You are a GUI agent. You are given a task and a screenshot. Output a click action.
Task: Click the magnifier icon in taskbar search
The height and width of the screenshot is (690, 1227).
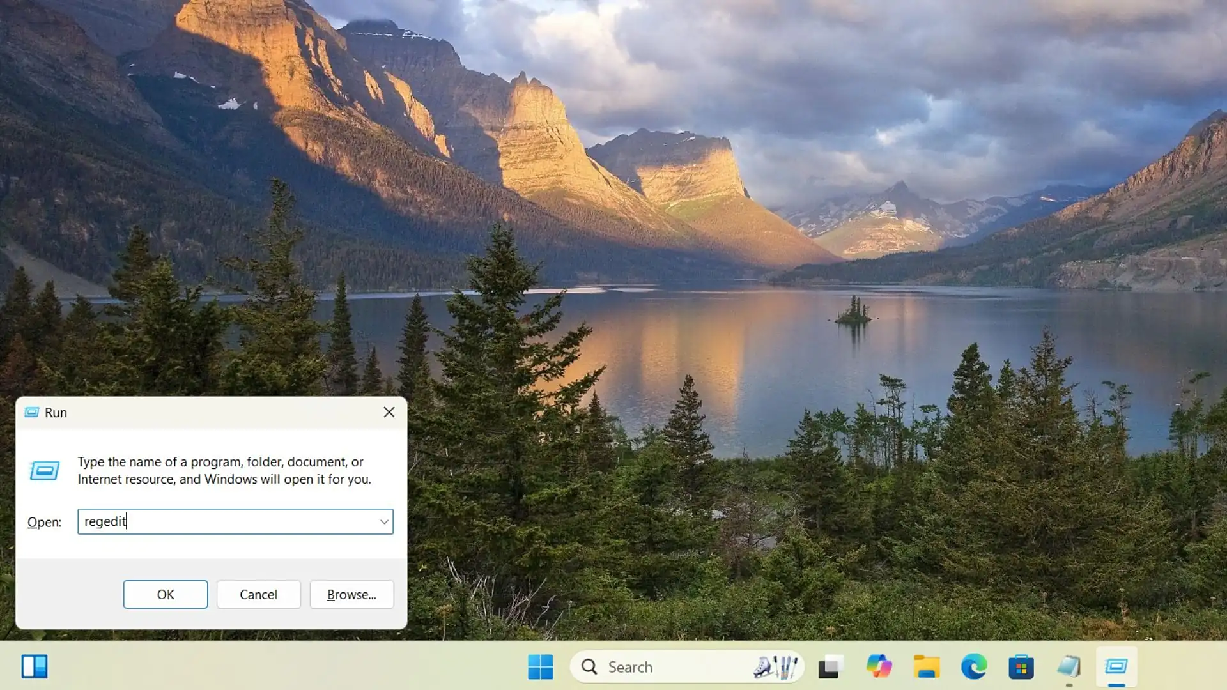pyautogui.click(x=589, y=667)
